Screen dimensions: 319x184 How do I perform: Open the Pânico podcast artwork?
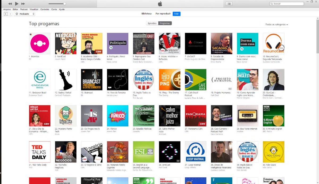pos(117,116)
